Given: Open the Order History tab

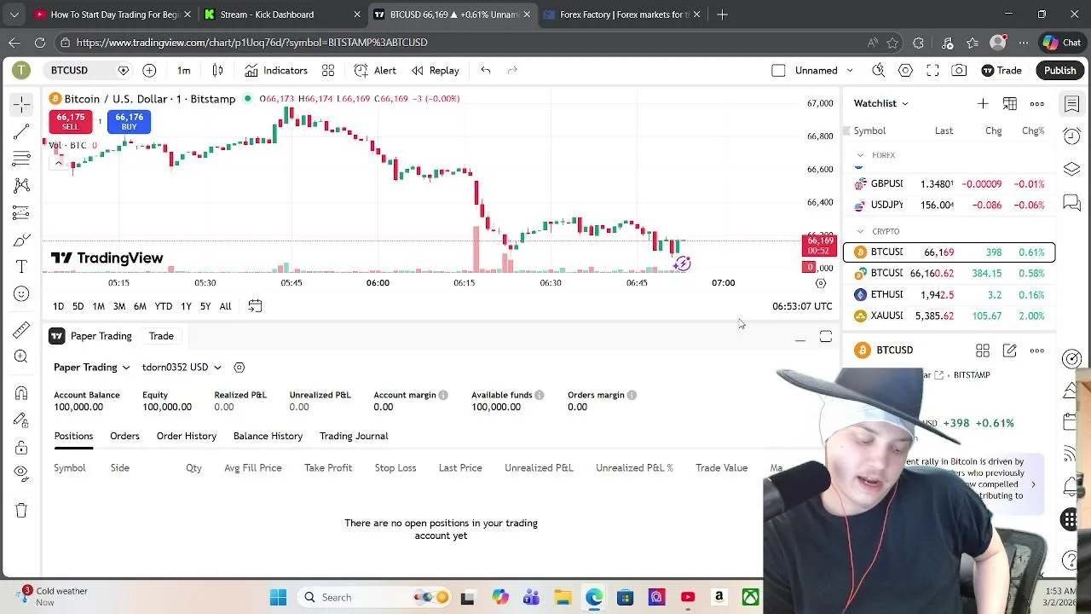Looking at the screenshot, I should [187, 436].
